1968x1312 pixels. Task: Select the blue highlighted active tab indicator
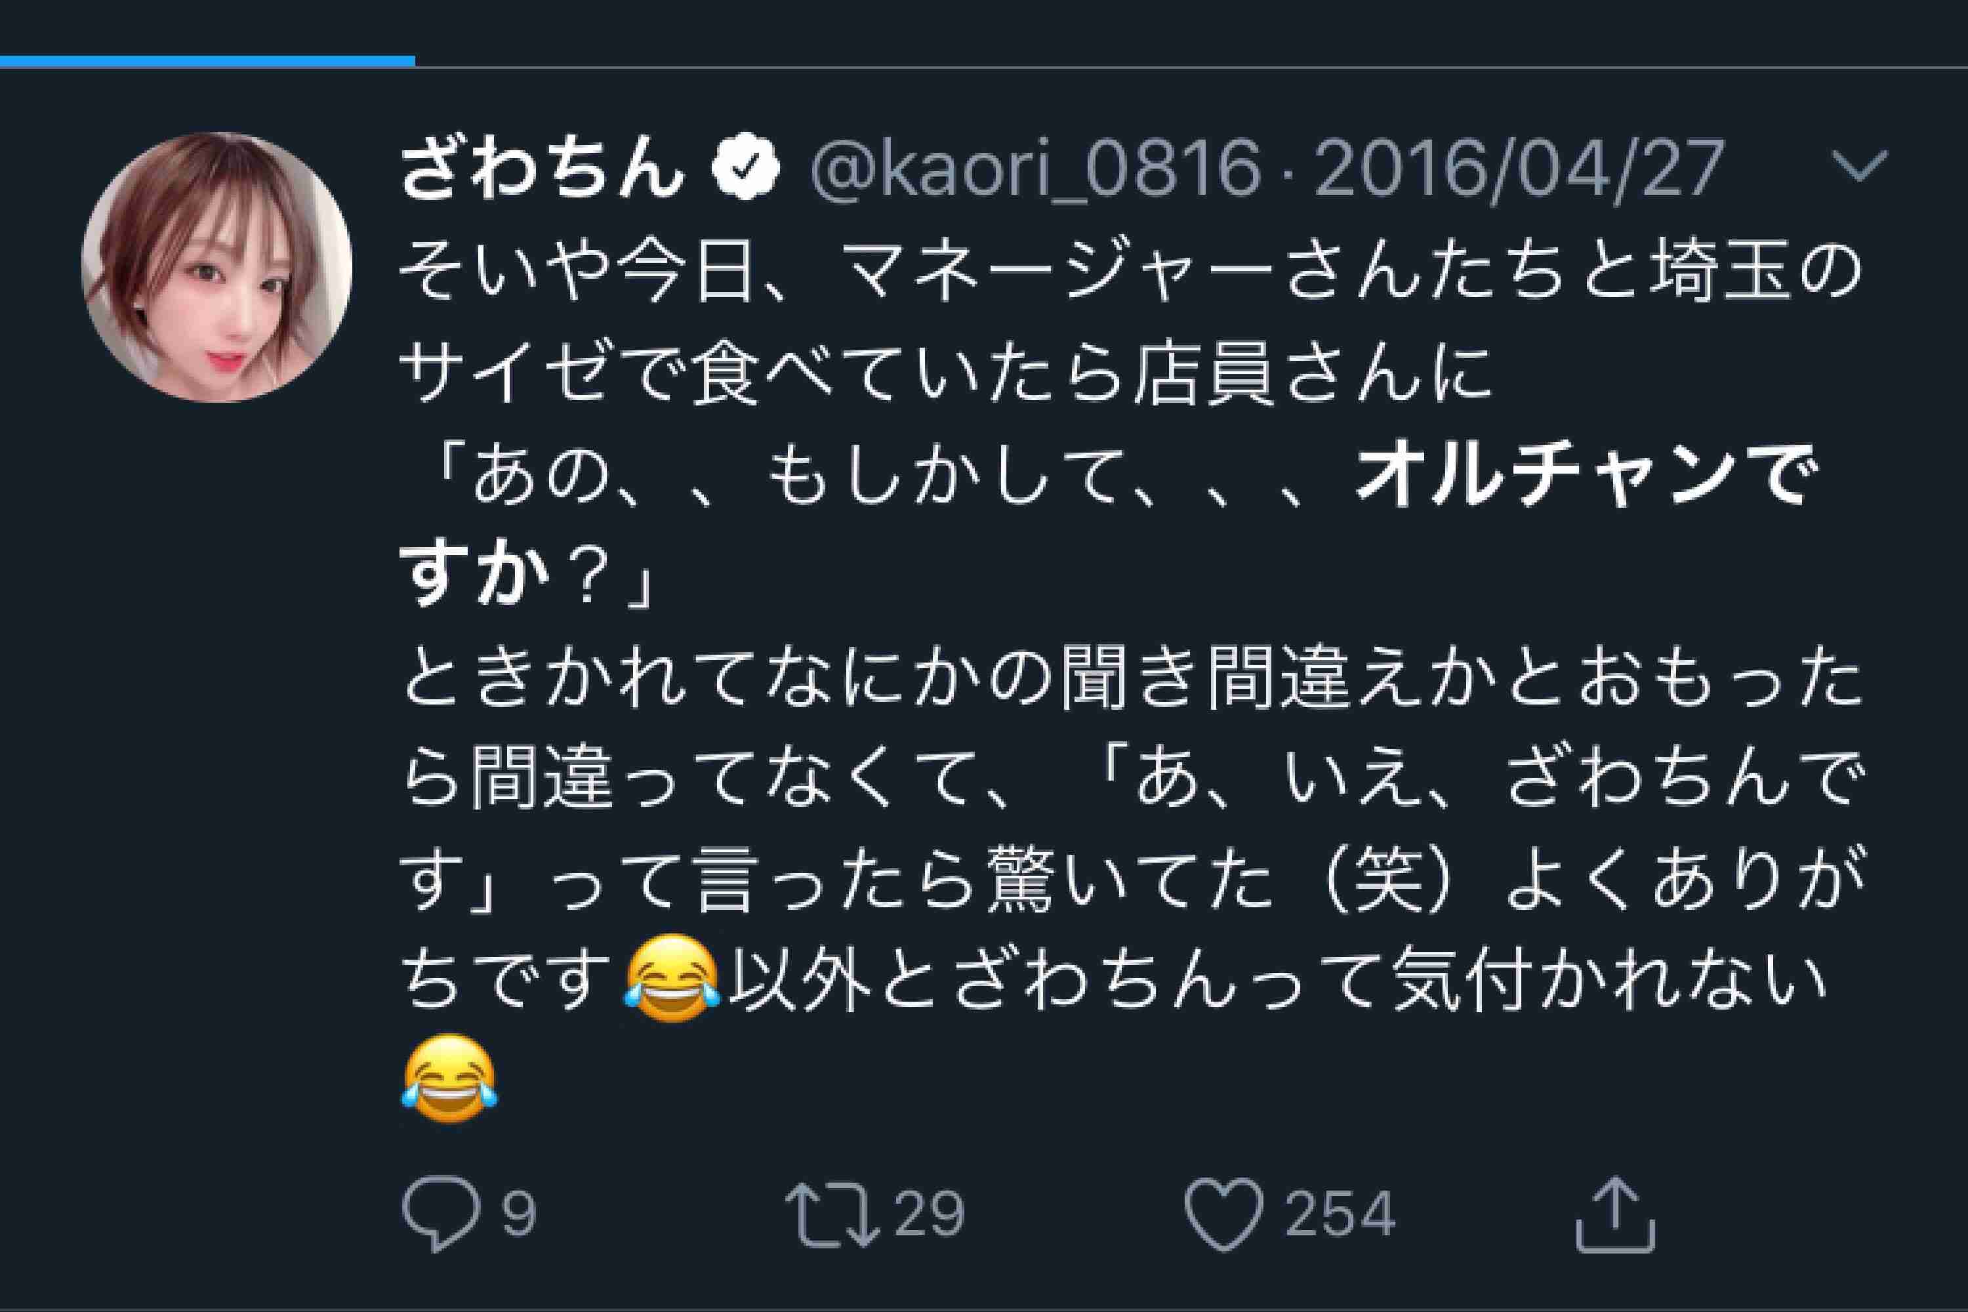207,61
